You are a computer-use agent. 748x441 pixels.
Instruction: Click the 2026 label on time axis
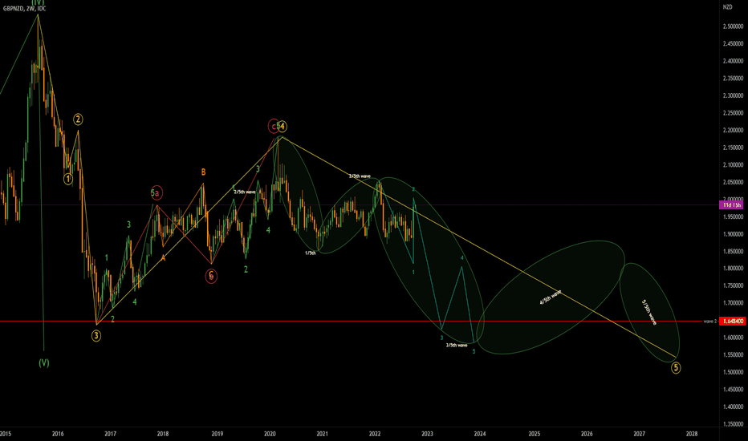pos(587,434)
